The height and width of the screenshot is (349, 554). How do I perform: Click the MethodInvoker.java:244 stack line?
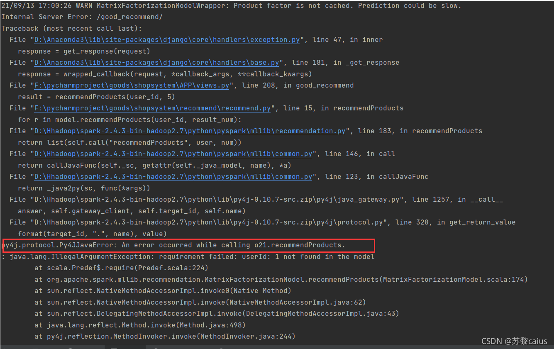165,337
